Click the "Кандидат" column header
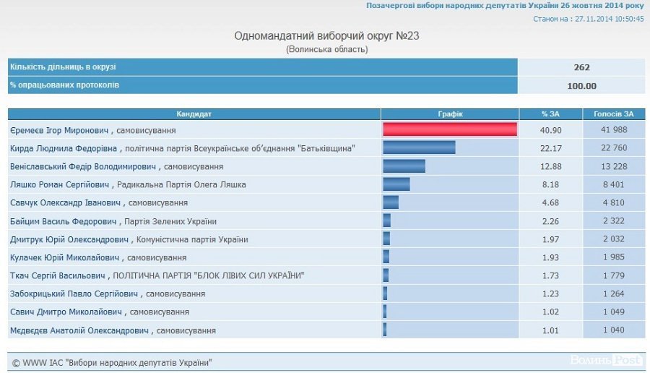The width and height of the screenshot is (650, 373). [x=194, y=114]
